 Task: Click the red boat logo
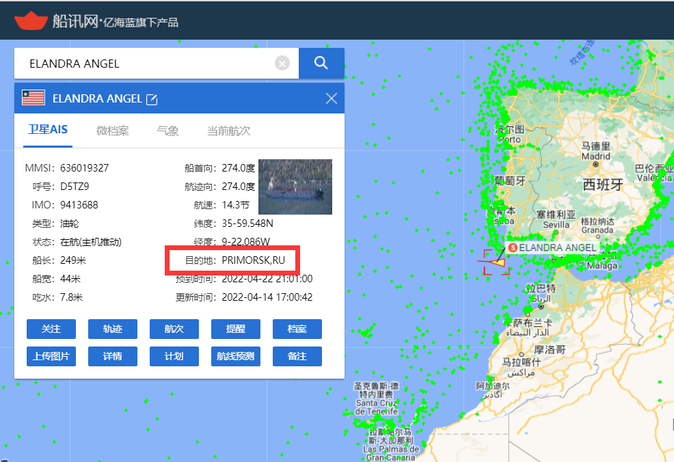pos(29,20)
